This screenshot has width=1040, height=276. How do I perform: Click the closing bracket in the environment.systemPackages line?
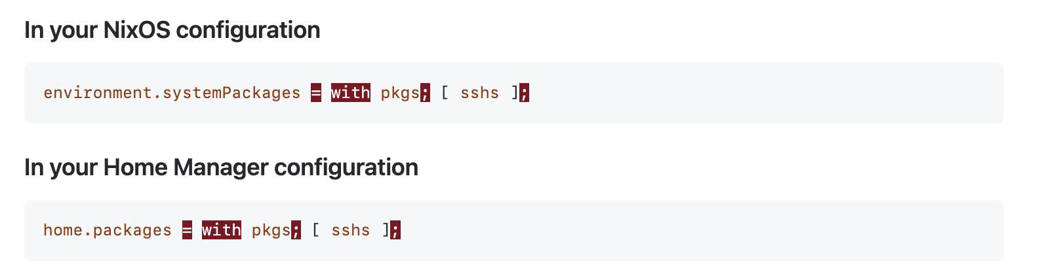514,93
